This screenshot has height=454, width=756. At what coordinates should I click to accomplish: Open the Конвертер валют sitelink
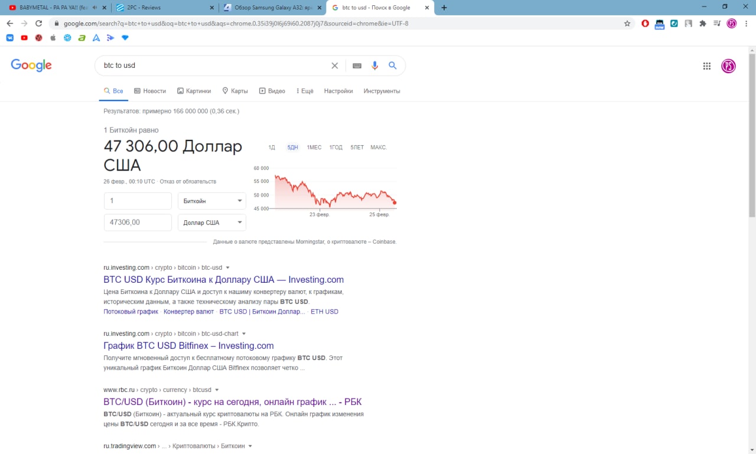[188, 312]
